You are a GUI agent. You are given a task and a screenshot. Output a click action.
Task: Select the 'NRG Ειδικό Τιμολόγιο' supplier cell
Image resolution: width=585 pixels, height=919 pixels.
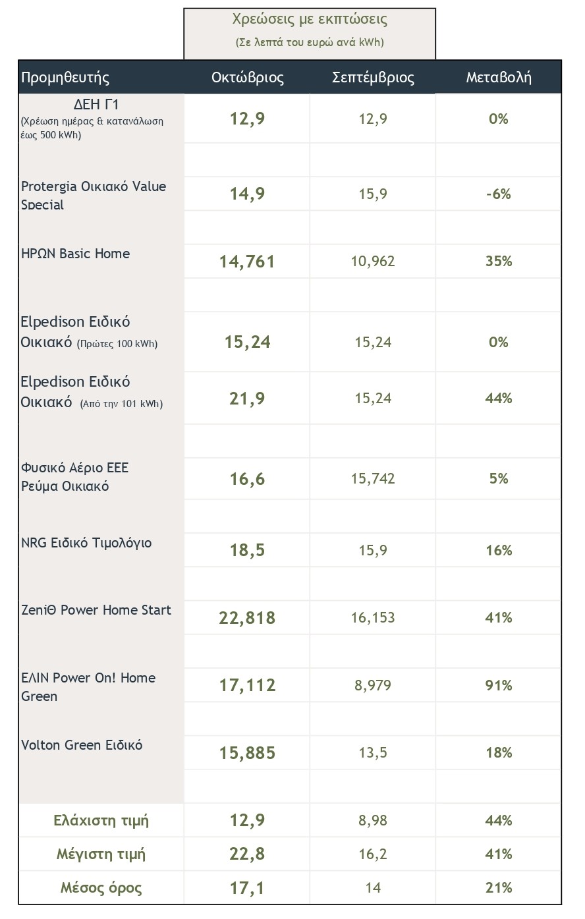point(86,543)
